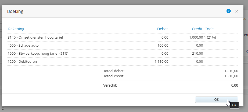Viewport: 248px width, 112px height.
Task: Click the 1.110,00 Debiteuren debit amount
Action: [x=161, y=61]
